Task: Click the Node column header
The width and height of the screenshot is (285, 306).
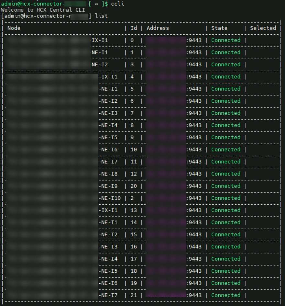Action: click(x=14, y=28)
